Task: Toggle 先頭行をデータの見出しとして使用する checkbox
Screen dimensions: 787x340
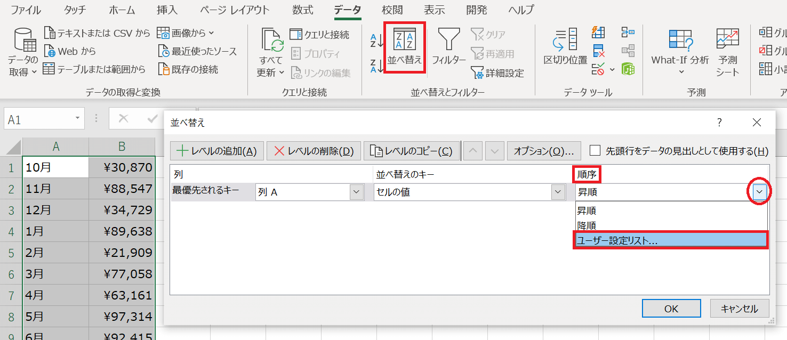Action: [x=595, y=151]
